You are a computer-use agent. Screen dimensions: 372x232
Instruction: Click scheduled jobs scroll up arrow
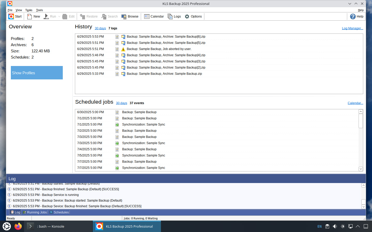361,112
